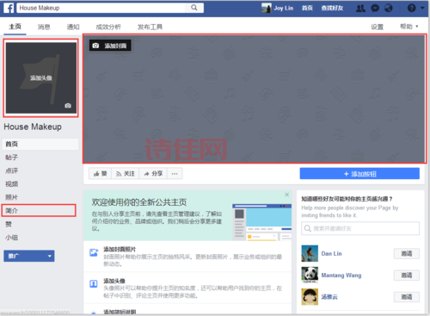
Task: Click 添加头像 profile picture placeholder
Action: point(41,77)
